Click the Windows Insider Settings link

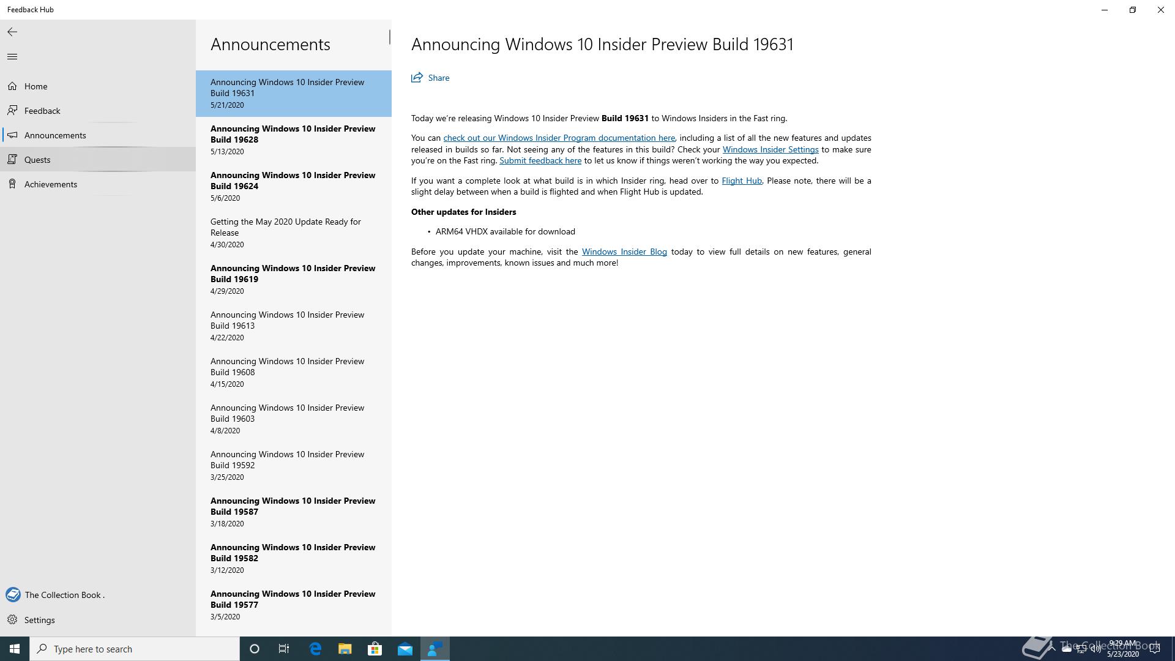[770, 149]
